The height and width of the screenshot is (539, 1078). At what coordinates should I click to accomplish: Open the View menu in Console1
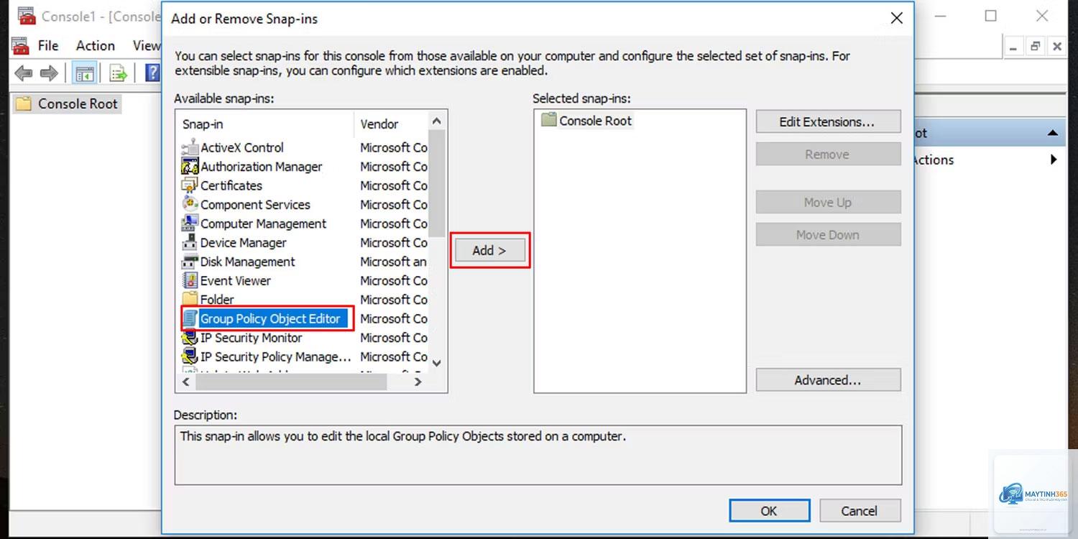click(147, 45)
